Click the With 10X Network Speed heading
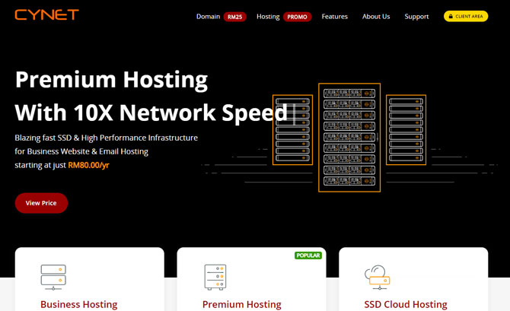The height and width of the screenshot is (311, 510). coord(151,113)
